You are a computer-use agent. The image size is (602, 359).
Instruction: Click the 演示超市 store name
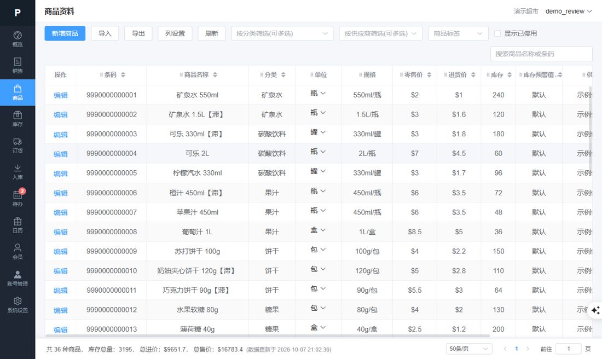(x=526, y=11)
